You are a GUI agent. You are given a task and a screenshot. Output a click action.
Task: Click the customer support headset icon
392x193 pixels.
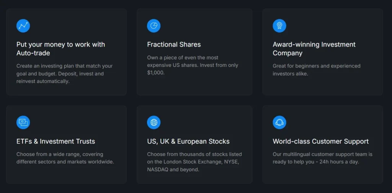point(279,122)
